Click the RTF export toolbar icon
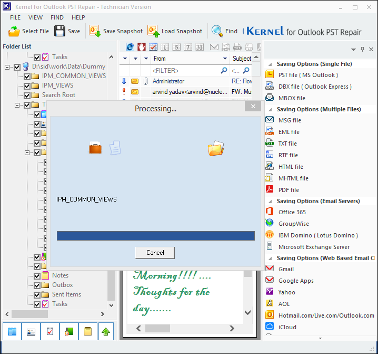This screenshot has width=378, height=354. [249, 47]
